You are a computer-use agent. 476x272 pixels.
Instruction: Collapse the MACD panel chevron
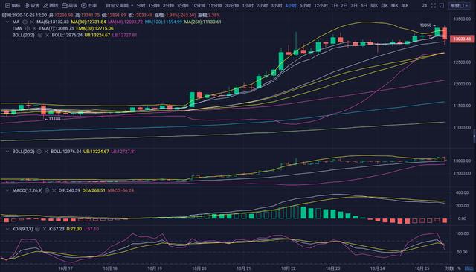pos(7,190)
